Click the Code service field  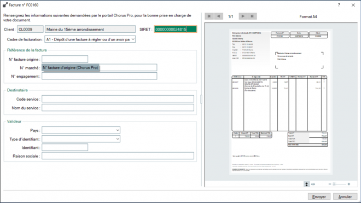(x=118, y=99)
